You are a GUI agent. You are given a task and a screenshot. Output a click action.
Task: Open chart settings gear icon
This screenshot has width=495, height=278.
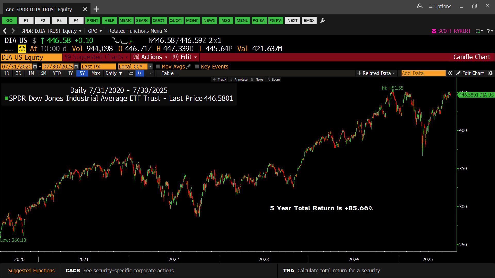click(490, 73)
